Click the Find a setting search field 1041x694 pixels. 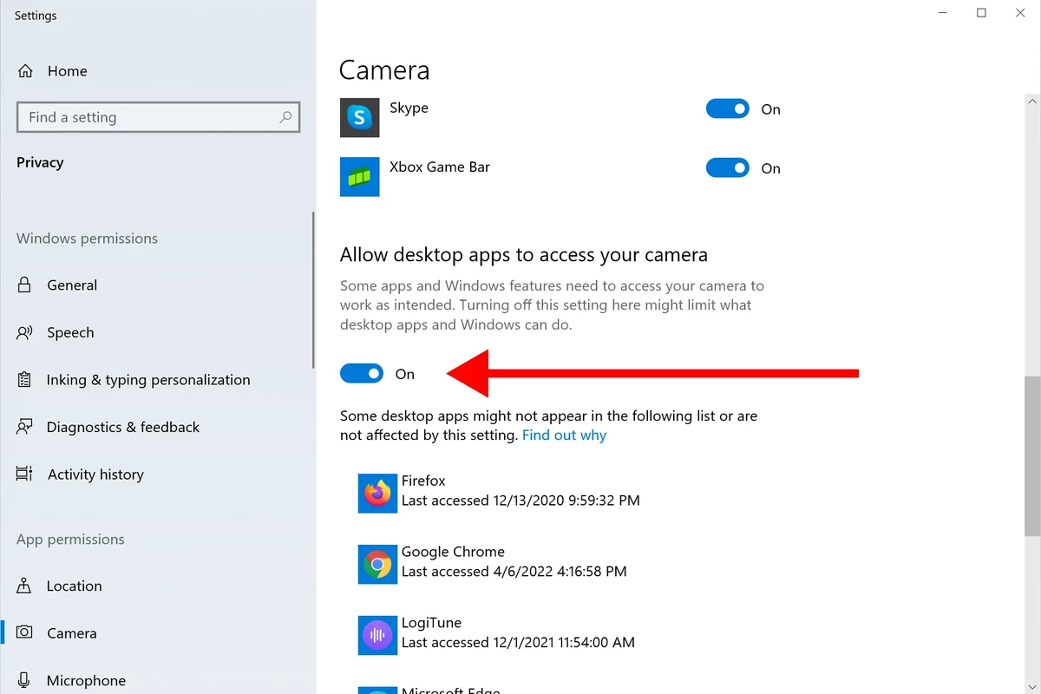(158, 117)
